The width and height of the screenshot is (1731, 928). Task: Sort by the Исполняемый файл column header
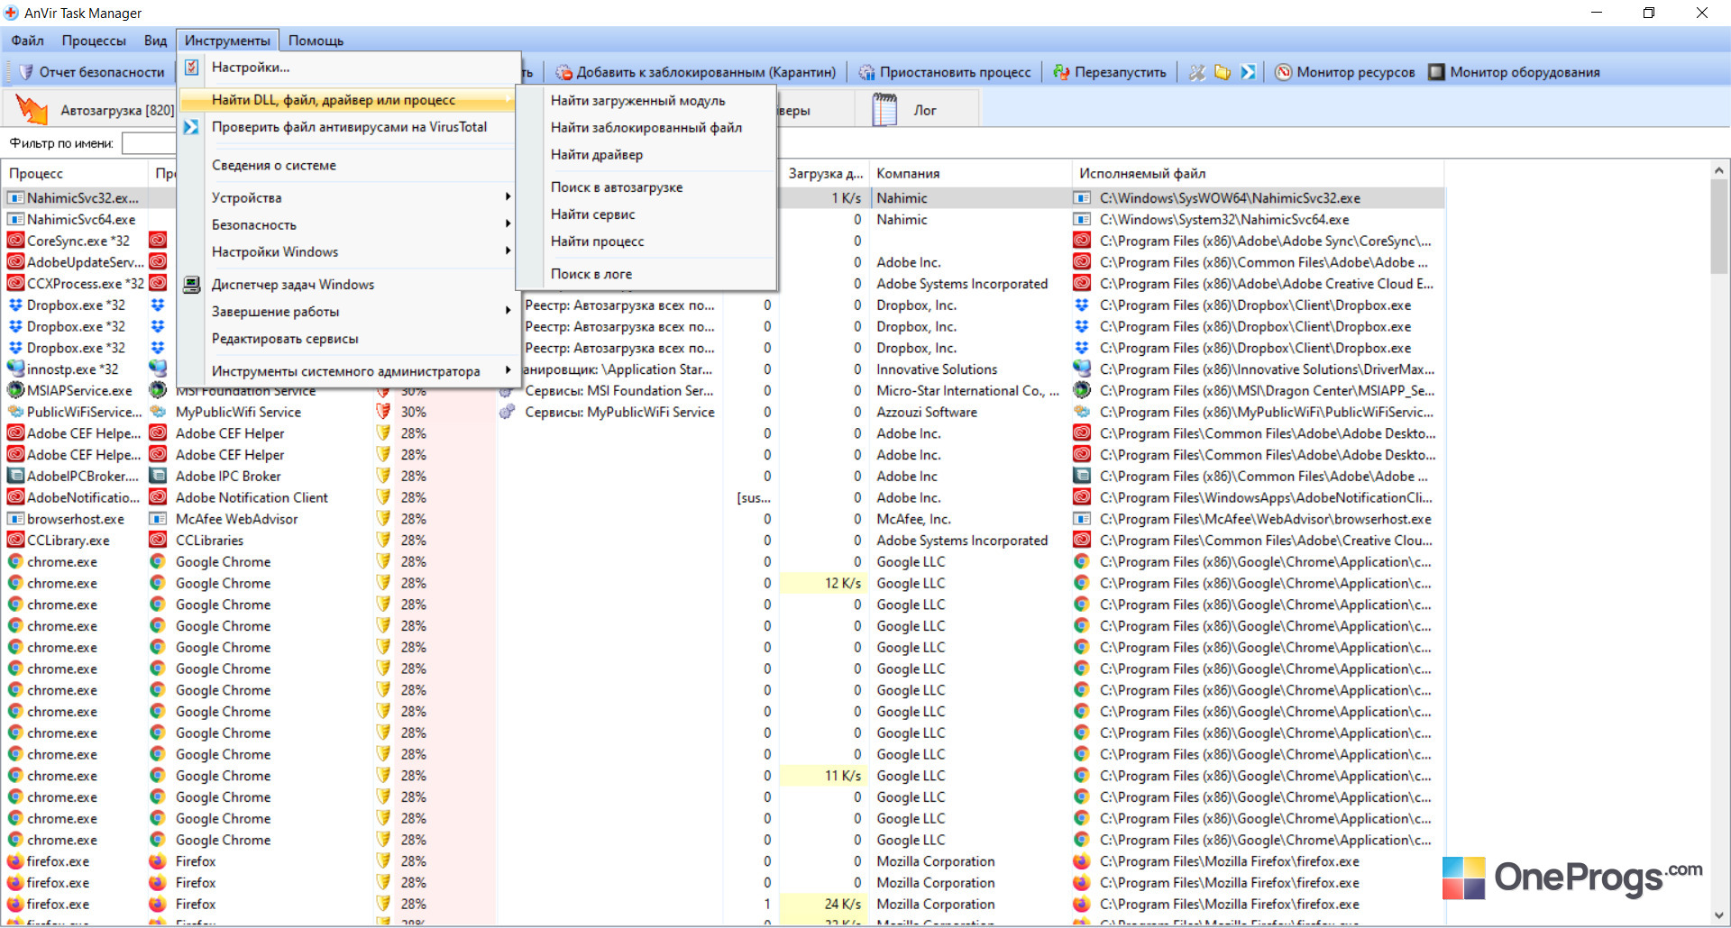click(x=1258, y=174)
